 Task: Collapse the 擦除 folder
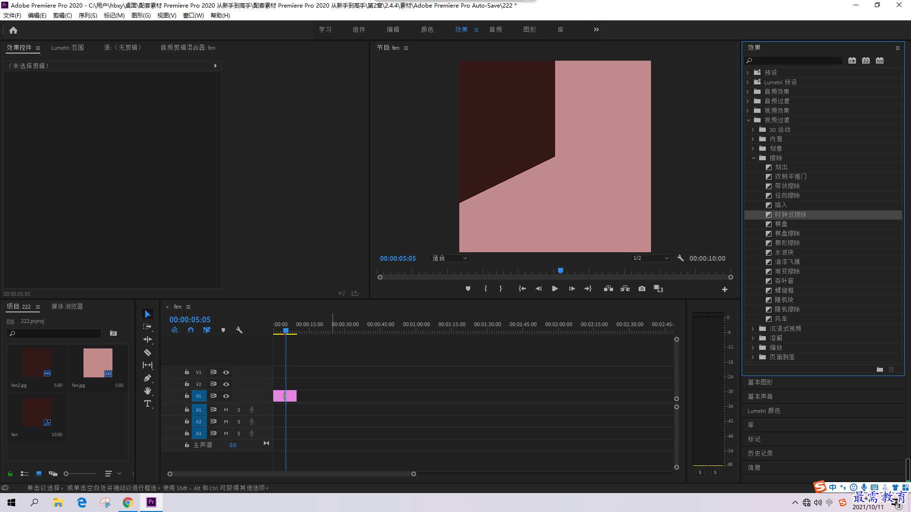(753, 158)
